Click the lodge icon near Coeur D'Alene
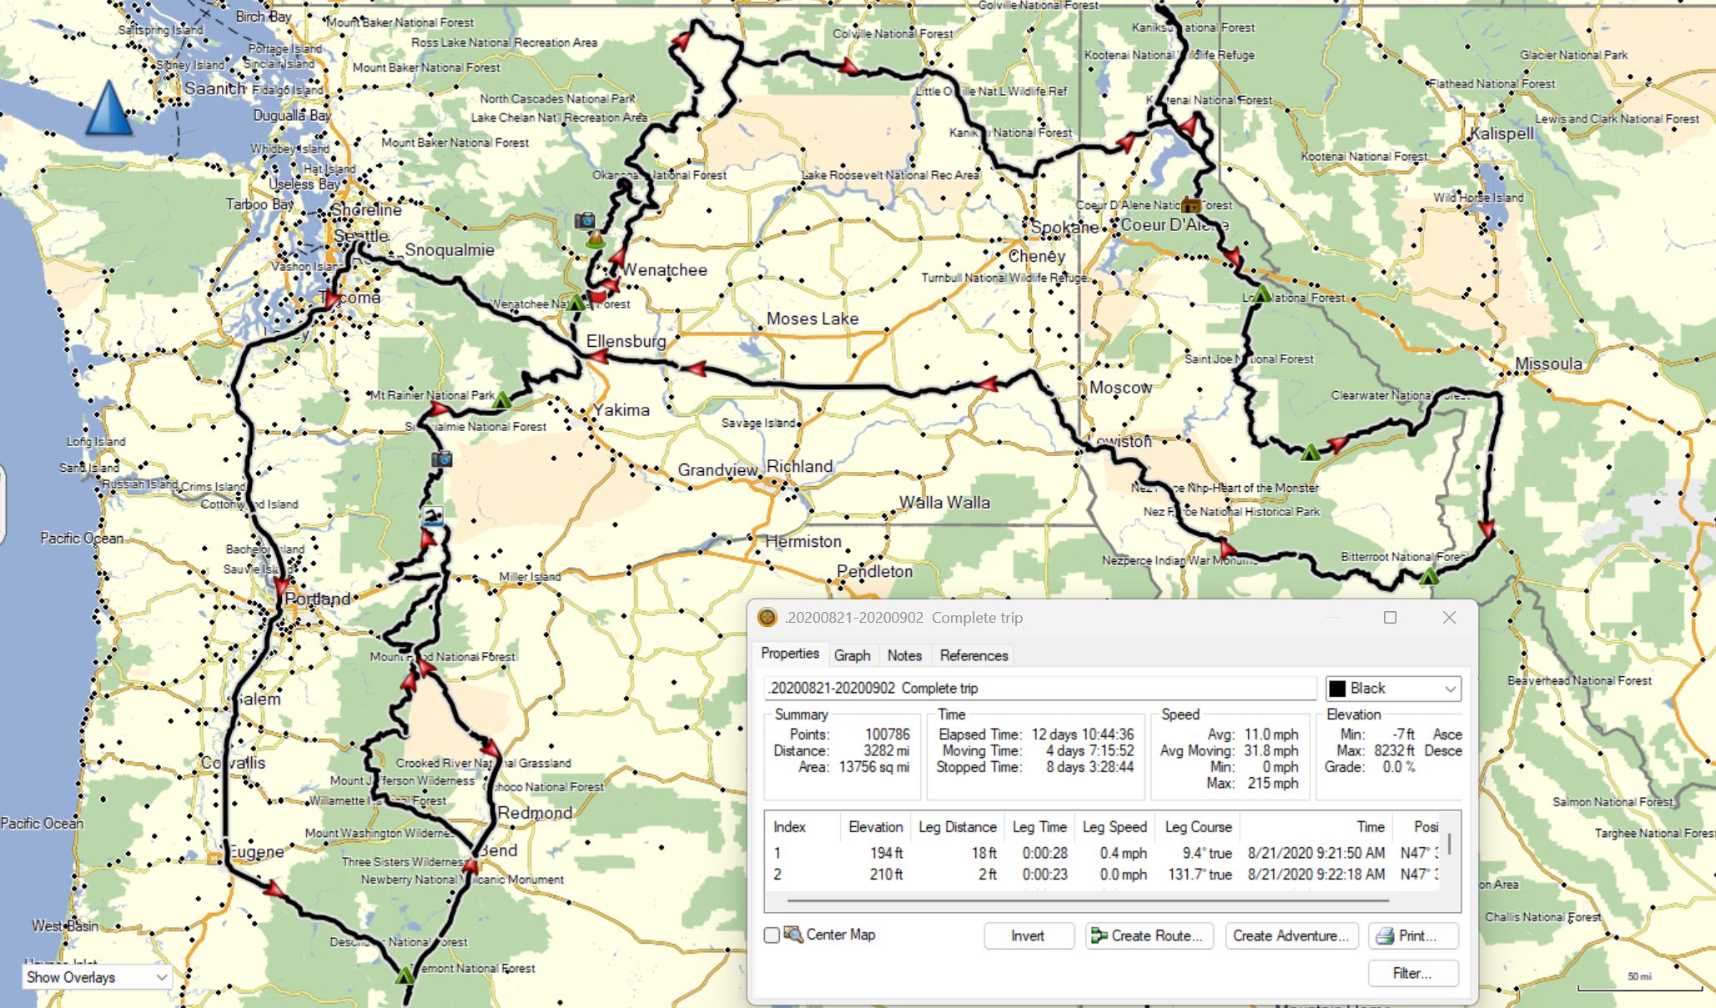The height and width of the screenshot is (1008, 1716). [1191, 205]
